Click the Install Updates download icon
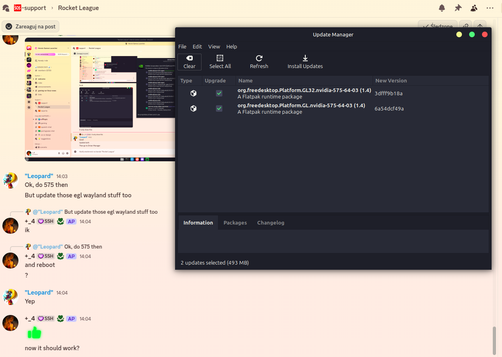This screenshot has height=357, width=502. coord(305,58)
